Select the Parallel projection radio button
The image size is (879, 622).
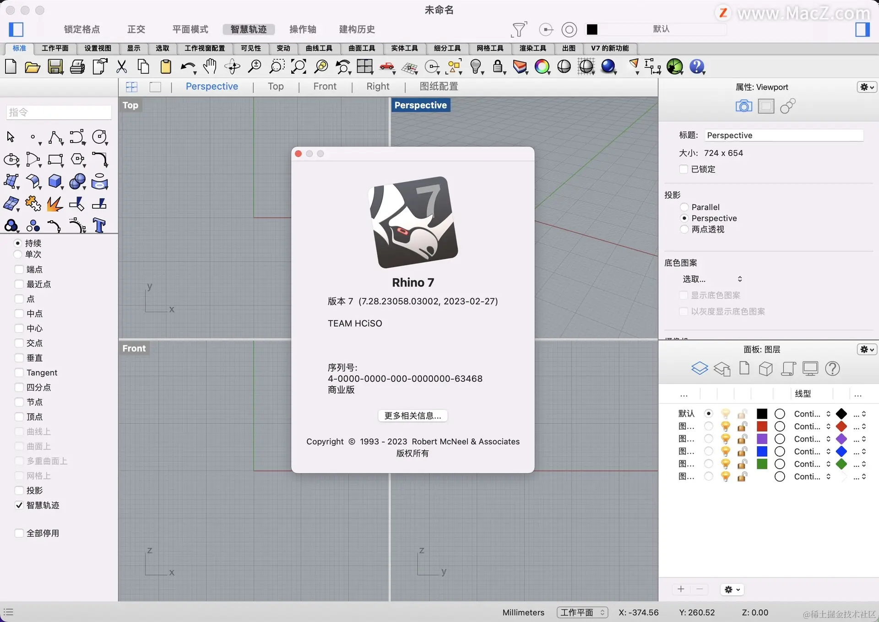(x=684, y=207)
